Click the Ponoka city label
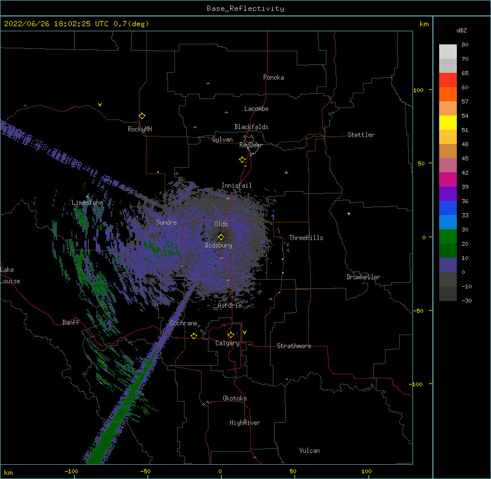The height and width of the screenshot is (479, 491). [x=273, y=77]
